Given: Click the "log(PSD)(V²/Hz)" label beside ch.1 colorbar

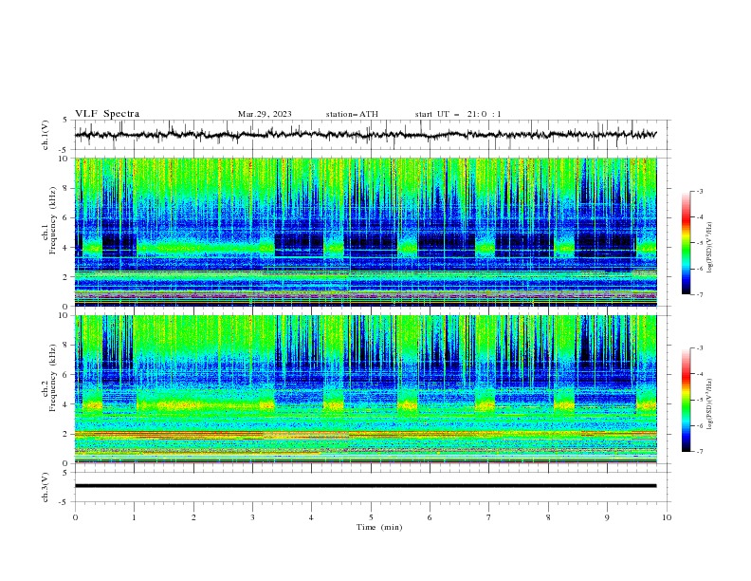Looking at the screenshot, I should point(710,248).
